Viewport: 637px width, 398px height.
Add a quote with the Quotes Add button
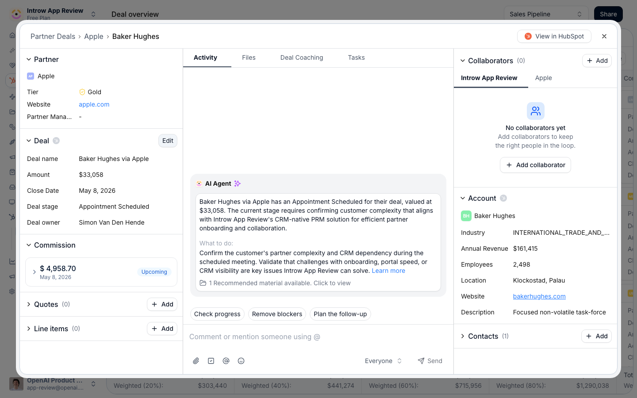click(x=162, y=304)
